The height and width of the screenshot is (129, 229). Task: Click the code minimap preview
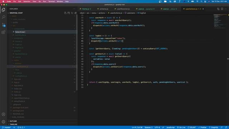coord(220,21)
